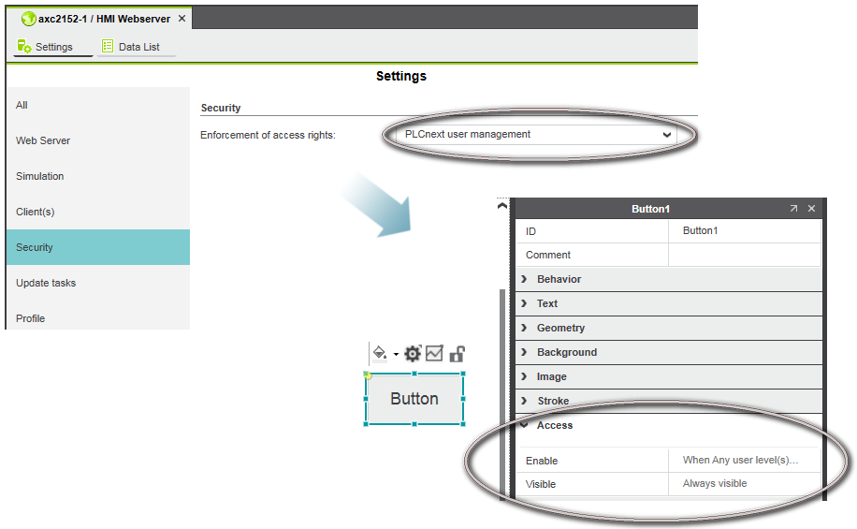This screenshot has height=529, width=857.
Task: Select Update tasks in sidebar
Action: tap(46, 283)
